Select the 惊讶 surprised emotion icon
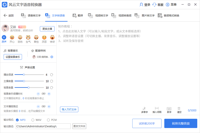200x133 pixels. (x=52, y=37)
